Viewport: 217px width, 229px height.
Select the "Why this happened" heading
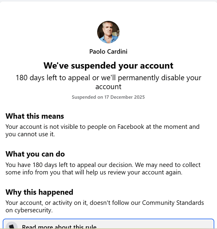(39, 192)
